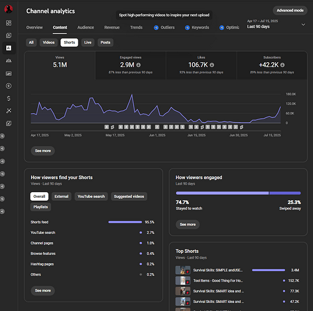Open the top Survival Skills Short thumbnail
The image size is (313, 311).
(x=183, y=270)
